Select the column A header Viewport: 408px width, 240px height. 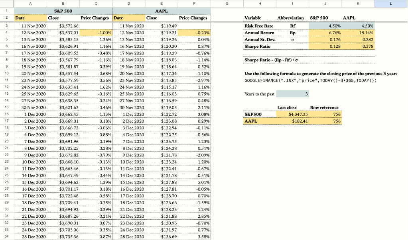point(30,4)
